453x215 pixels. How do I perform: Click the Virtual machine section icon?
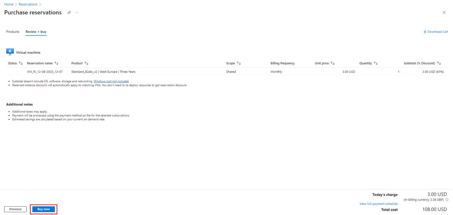pos(10,51)
